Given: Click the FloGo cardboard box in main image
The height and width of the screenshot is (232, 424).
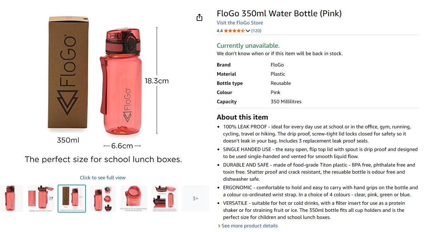Looking at the screenshot, I should click(x=66, y=72).
